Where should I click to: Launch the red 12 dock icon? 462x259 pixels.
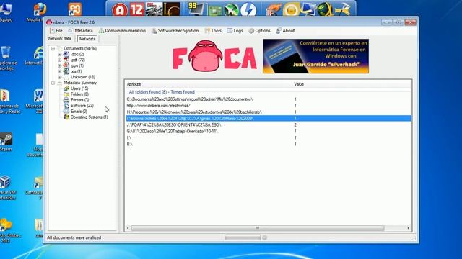pyautogui.click(x=137, y=9)
